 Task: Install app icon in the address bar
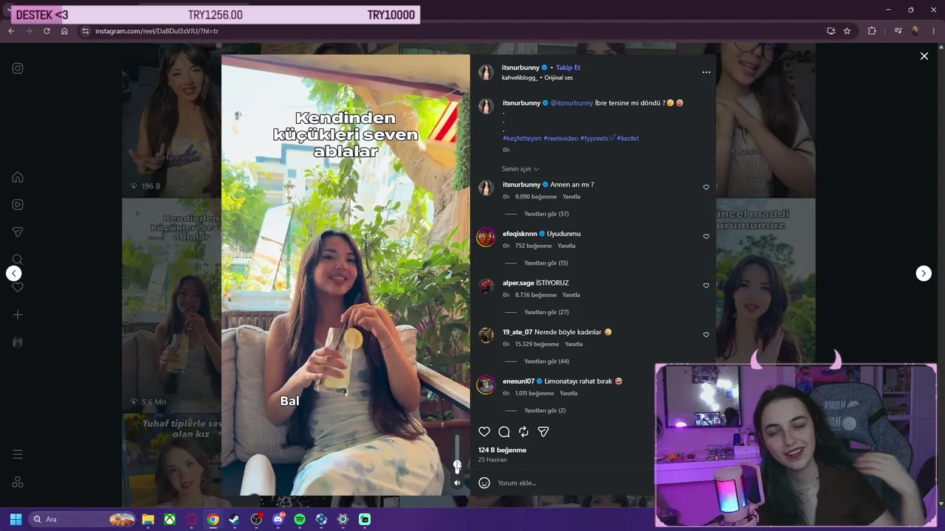[x=831, y=31]
